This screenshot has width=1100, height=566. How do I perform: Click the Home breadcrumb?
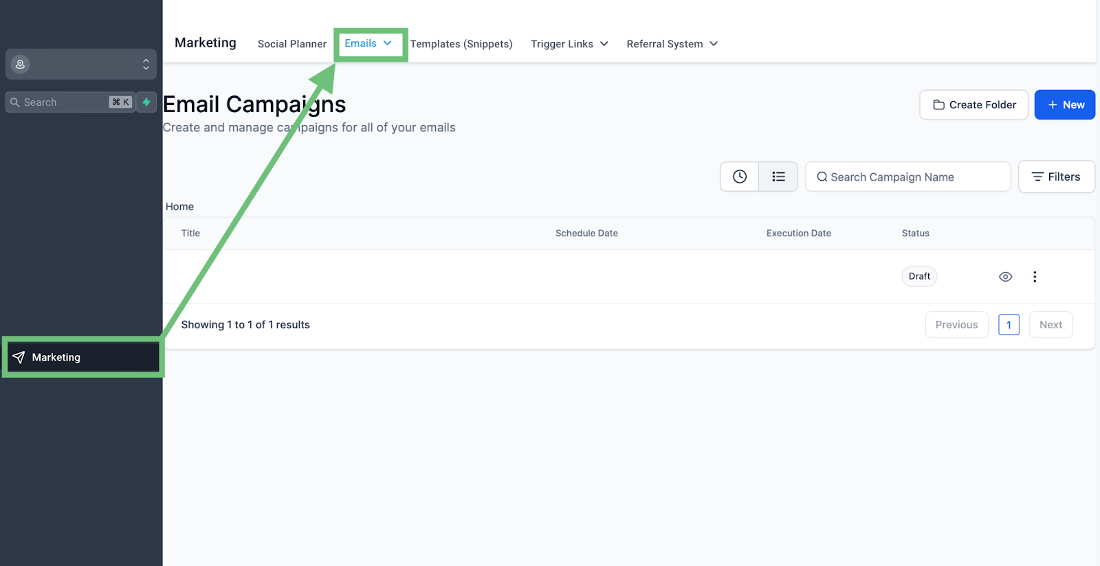179,207
